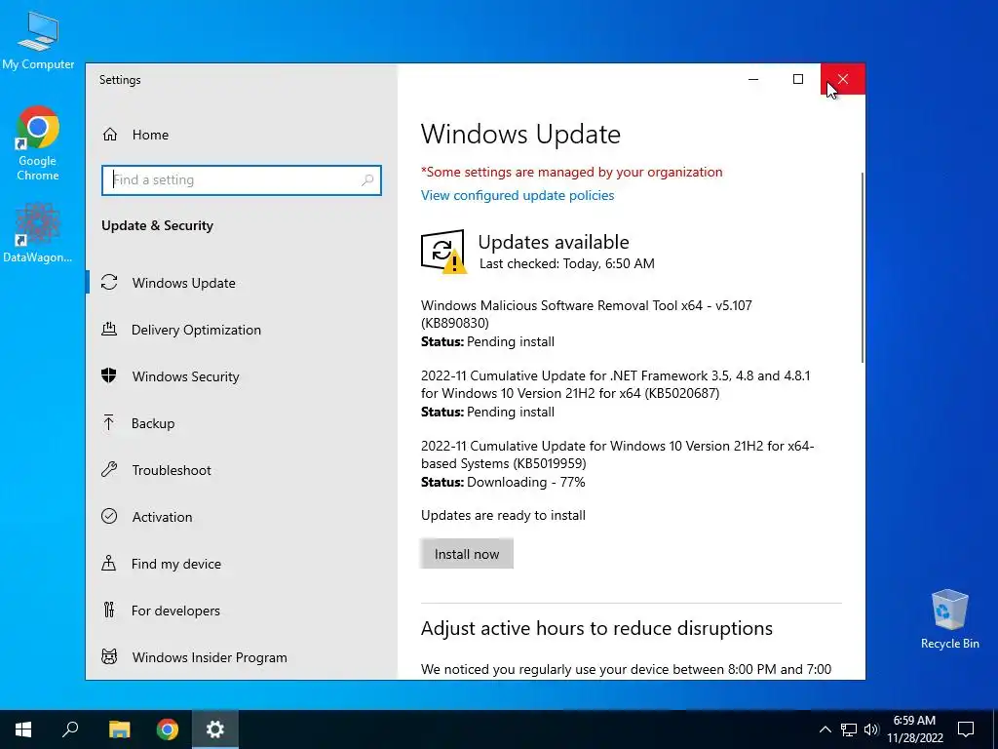Open the Windows Start menu

point(23,729)
